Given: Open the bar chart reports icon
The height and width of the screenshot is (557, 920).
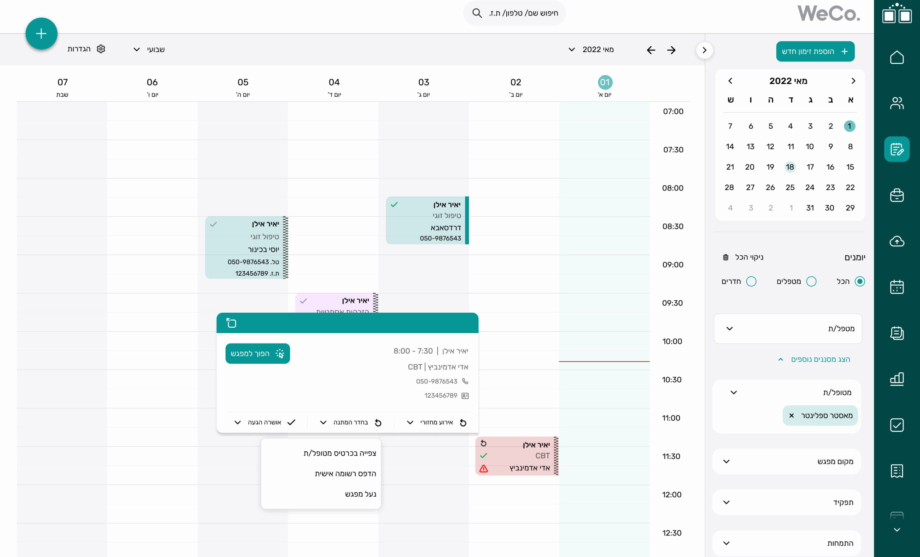Looking at the screenshot, I should (897, 379).
